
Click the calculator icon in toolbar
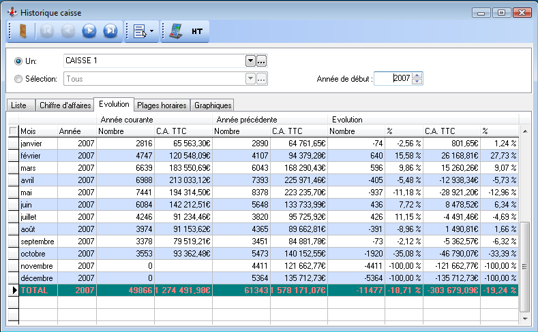coord(175,31)
